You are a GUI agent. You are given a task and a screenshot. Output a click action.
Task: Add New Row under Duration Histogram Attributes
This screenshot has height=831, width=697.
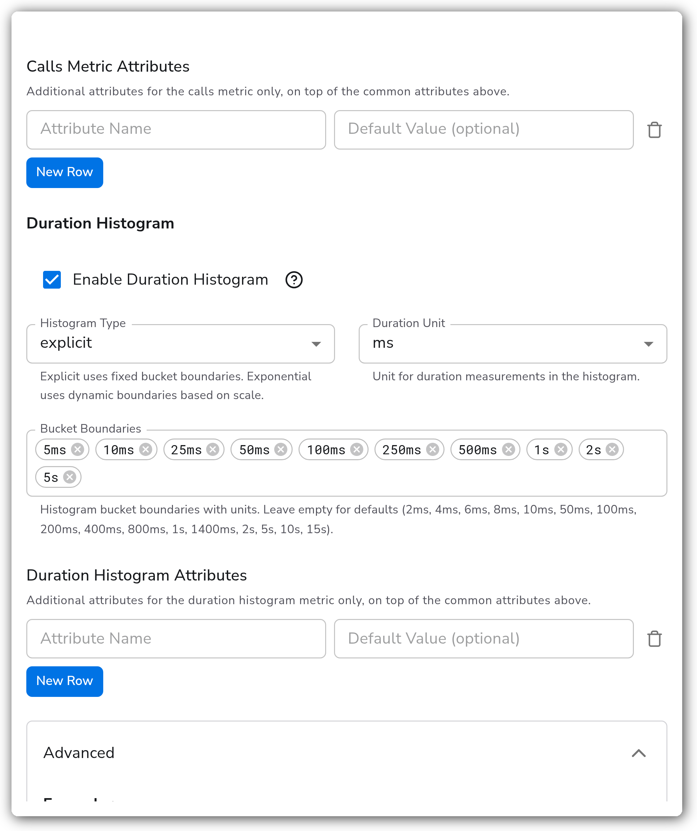[64, 681]
